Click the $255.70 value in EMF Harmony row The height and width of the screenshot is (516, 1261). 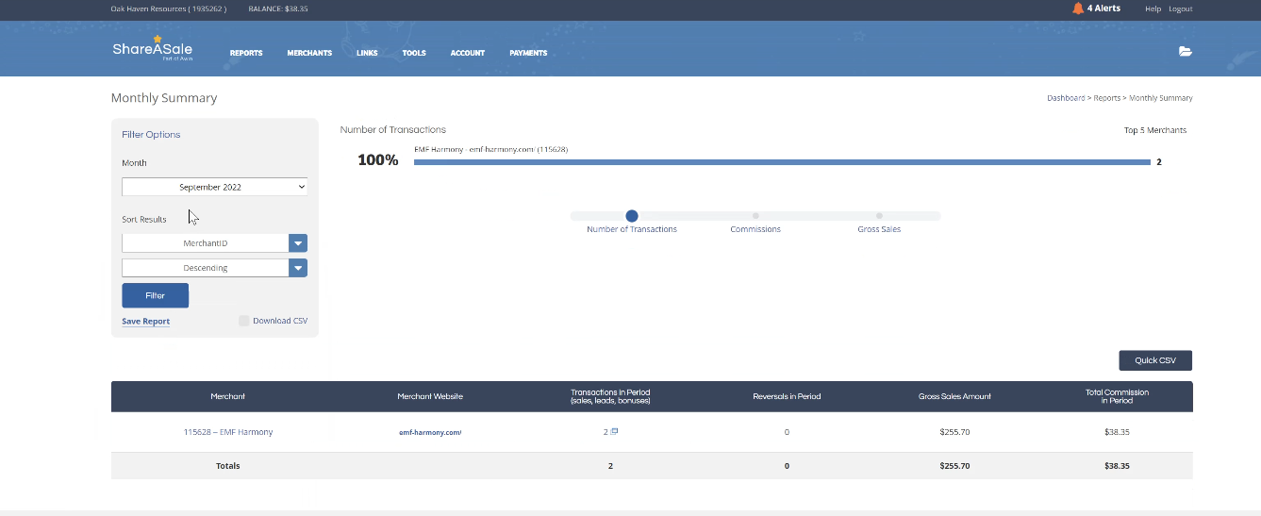point(954,432)
